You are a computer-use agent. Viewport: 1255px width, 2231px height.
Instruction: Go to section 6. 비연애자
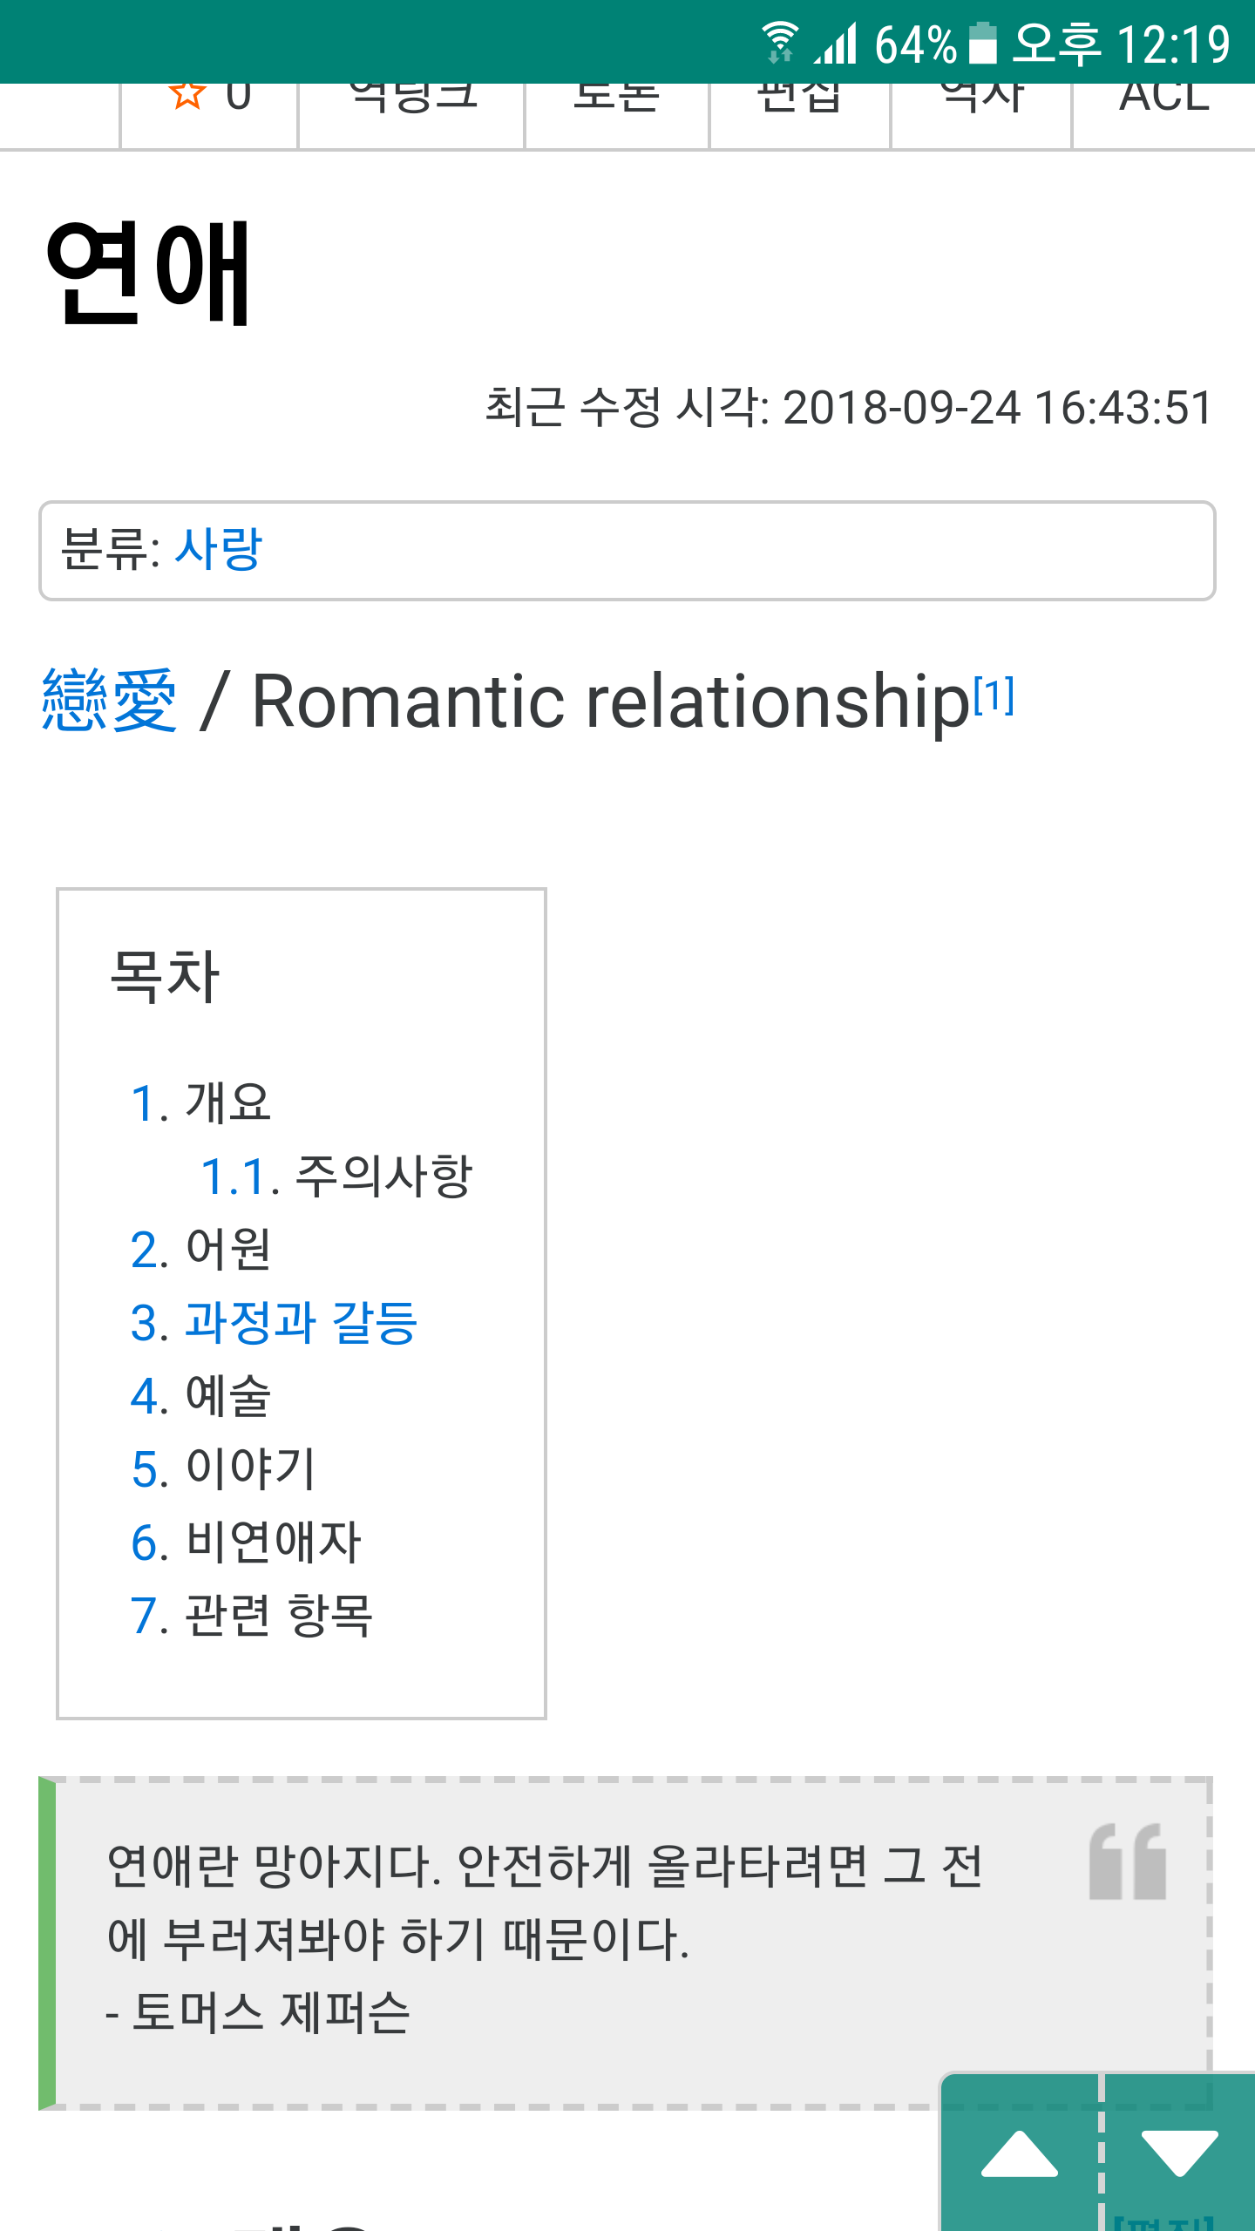point(246,1542)
